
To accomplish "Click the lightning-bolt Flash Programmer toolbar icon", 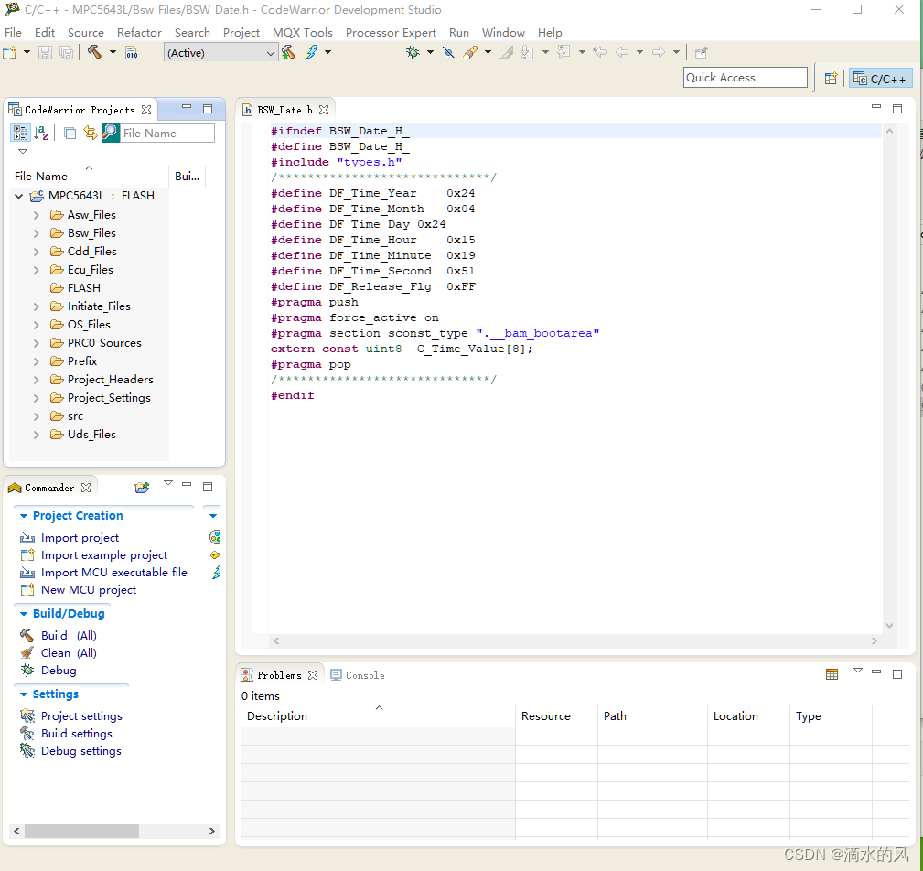I will pos(312,53).
